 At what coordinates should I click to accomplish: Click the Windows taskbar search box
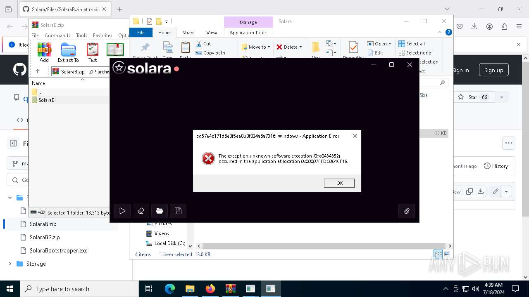(x=79, y=289)
